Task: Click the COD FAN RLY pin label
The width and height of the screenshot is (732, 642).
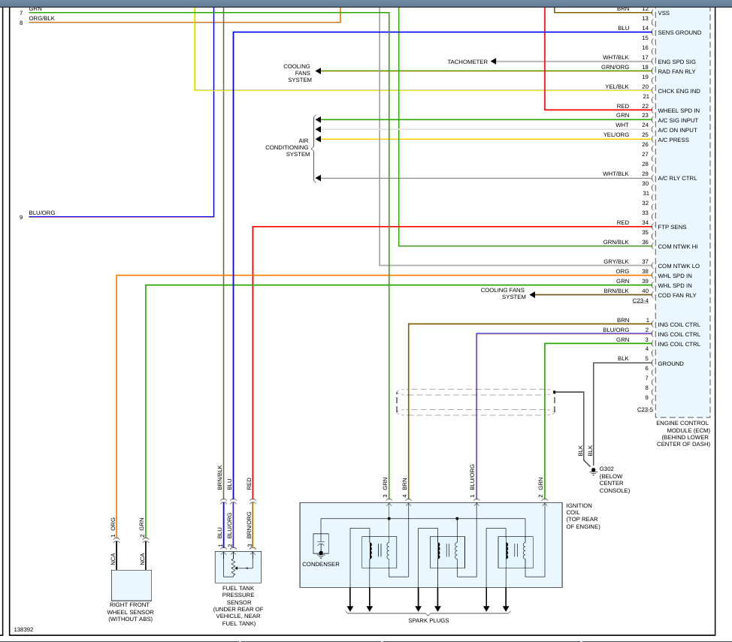Action: click(x=677, y=295)
